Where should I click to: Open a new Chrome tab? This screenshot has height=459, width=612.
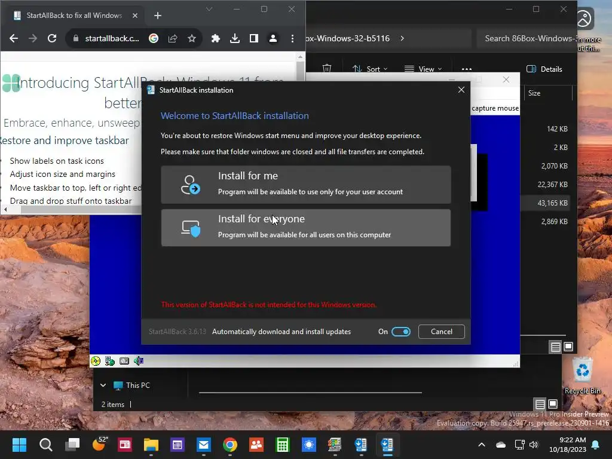[158, 16]
